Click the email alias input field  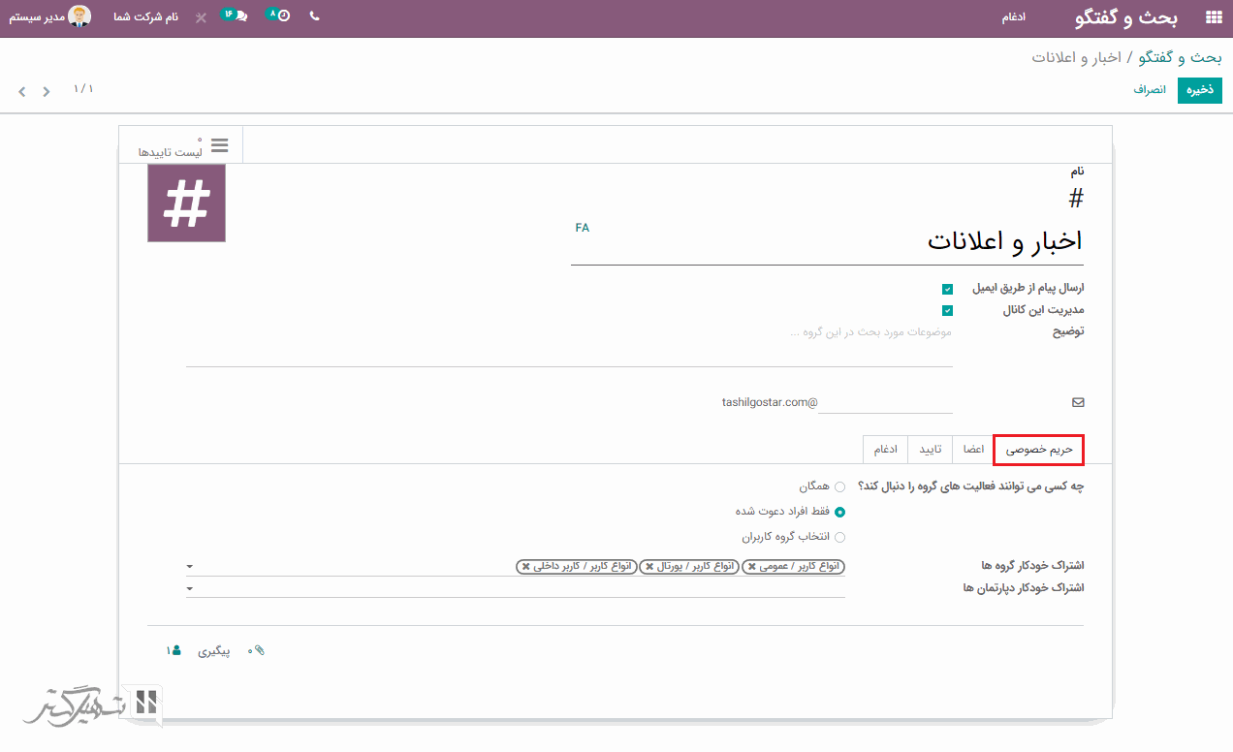point(886,402)
